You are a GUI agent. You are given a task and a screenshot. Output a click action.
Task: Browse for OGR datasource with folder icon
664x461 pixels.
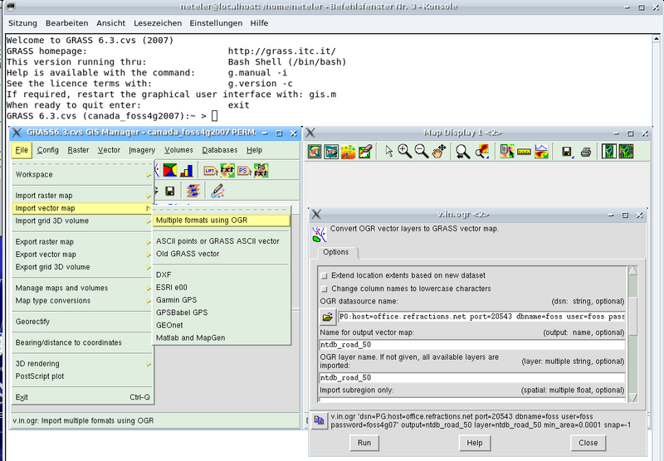coord(327,317)
